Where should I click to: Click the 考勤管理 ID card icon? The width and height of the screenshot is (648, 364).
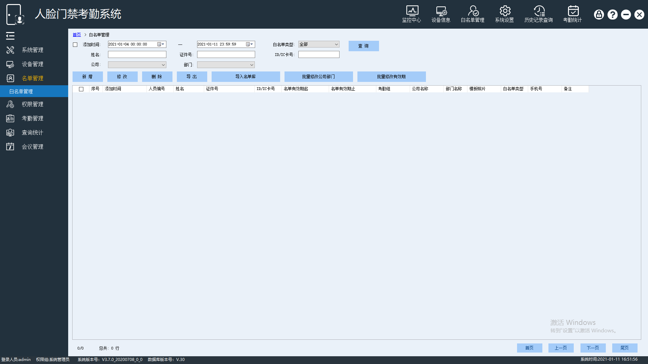click(x=10, y=118)
